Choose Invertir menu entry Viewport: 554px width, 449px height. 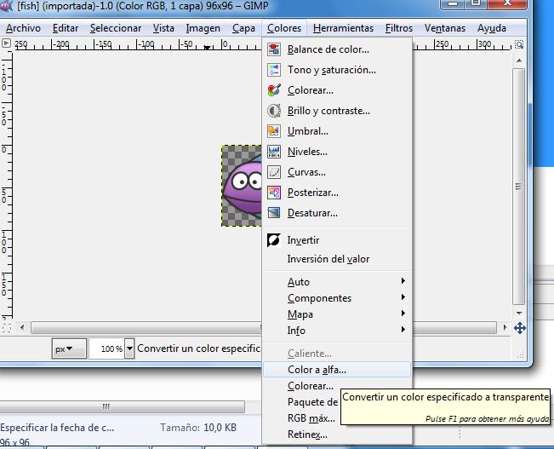tap(337, 240)
